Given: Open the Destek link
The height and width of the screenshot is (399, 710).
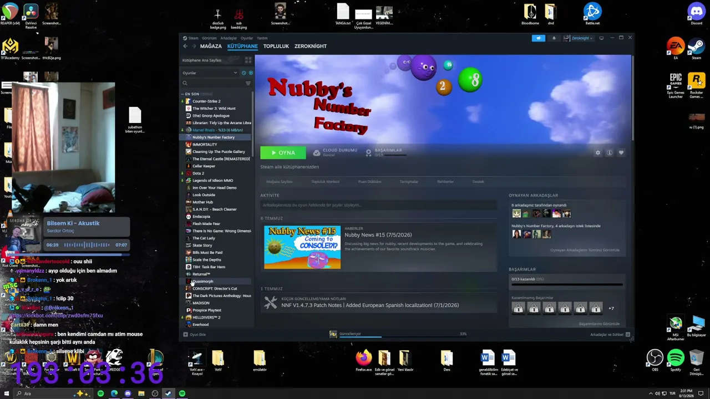Looking at the screenshot, I should (x=478, y=182).
